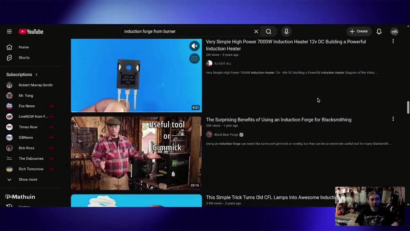Clear the search query with X

[256, 31]
